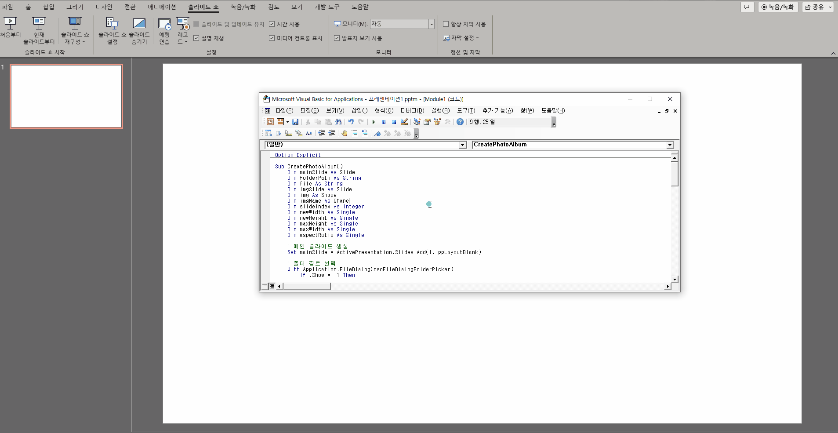The height and width of the screenshot is (433, 838).
Task: Toggle Breakpoint hand icon
Action: [x=345, y=133]
